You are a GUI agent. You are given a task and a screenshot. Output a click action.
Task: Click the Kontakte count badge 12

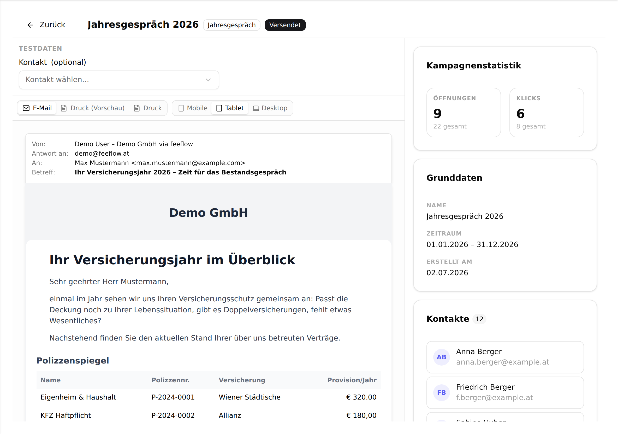coord(479,319)
